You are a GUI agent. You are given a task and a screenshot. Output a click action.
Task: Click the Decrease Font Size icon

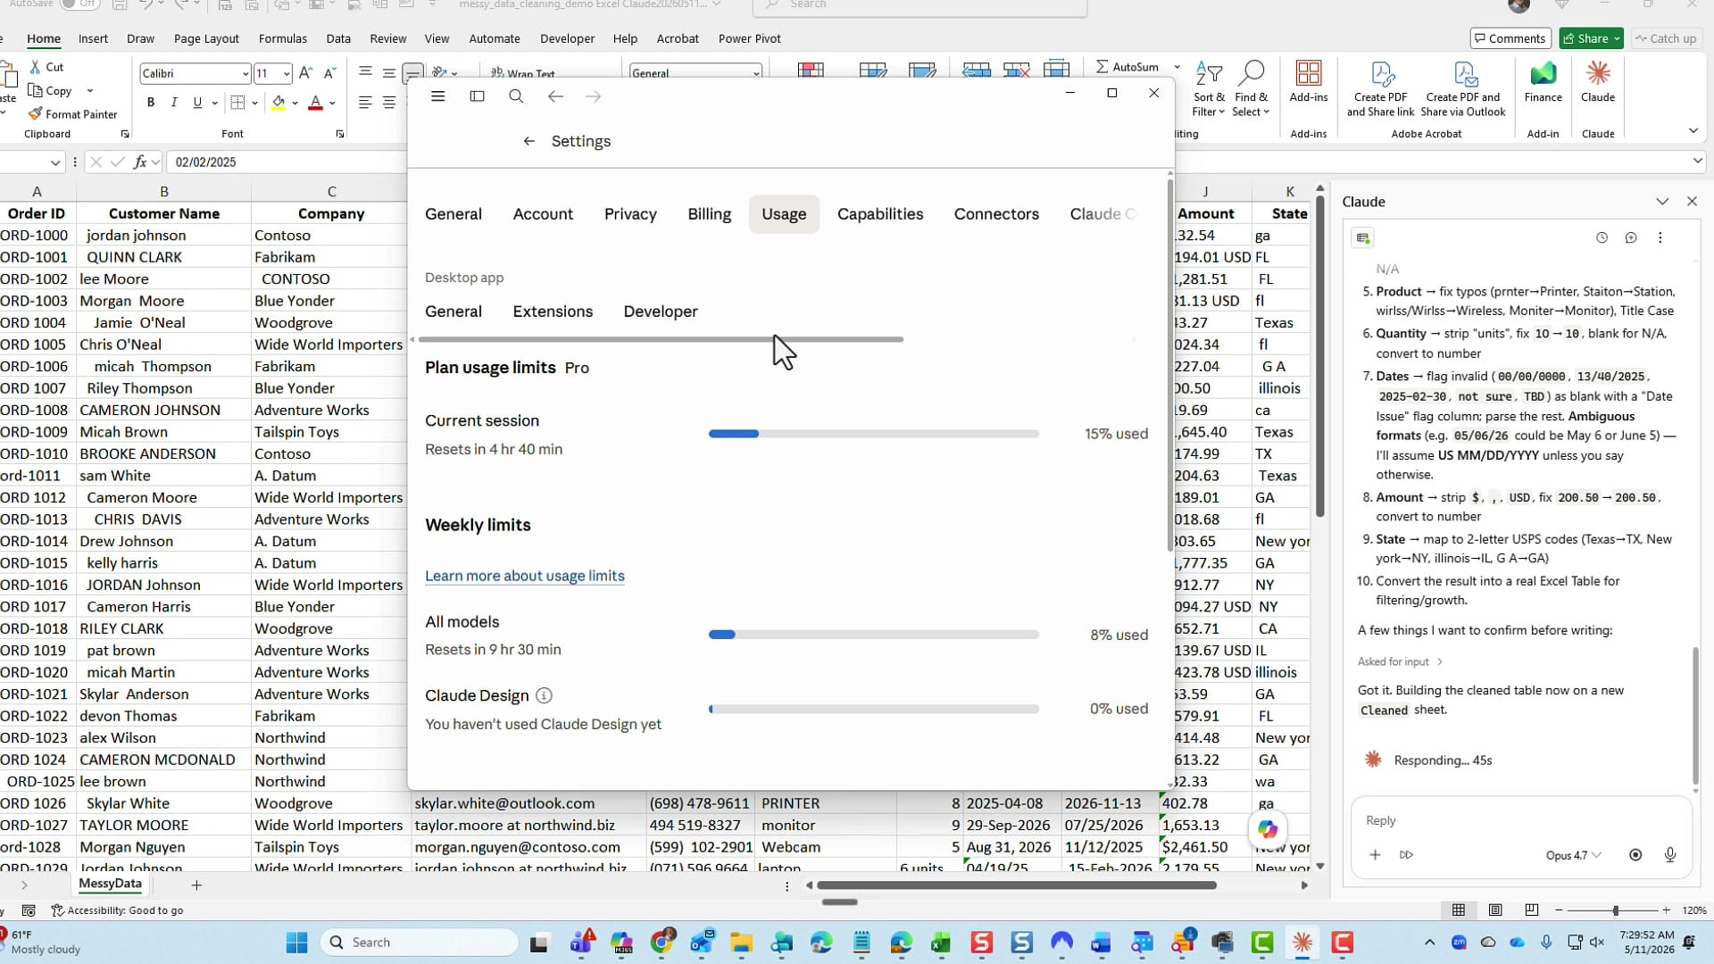point(329,73)
